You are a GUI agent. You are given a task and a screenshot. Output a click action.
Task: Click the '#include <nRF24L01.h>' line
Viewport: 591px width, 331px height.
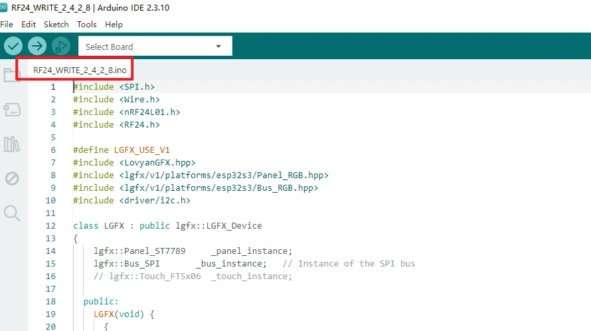[127, 112]
